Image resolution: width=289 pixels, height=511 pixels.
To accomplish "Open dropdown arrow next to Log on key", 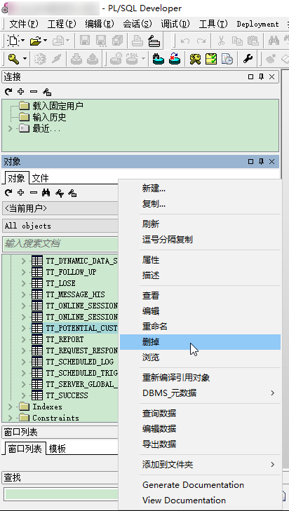I will coord(25,59).
